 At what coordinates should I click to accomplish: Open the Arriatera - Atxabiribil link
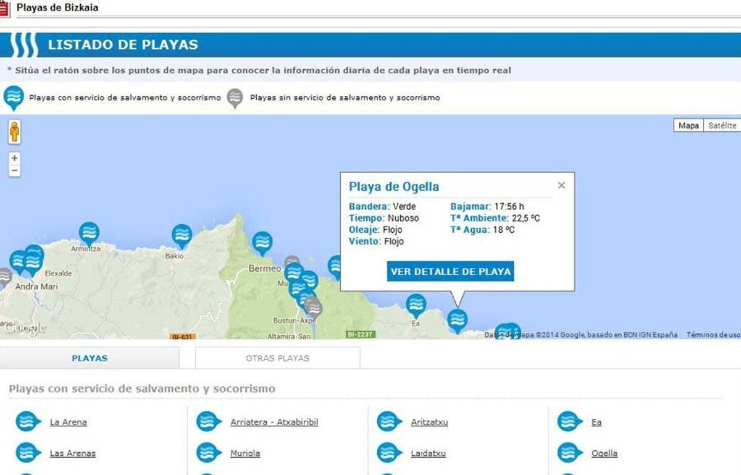pos(274,422)
